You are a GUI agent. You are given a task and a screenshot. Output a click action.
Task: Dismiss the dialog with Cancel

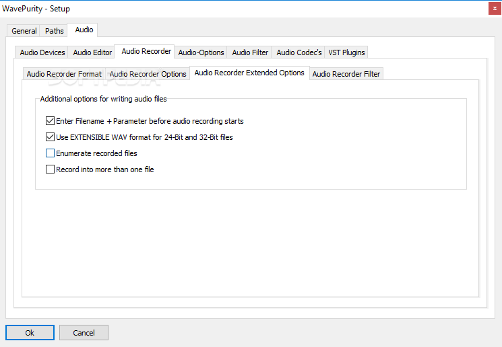point(84,333)
